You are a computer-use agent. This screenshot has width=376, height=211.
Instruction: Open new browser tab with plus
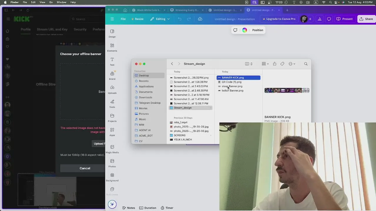pyautogui.click(x=287, y=10)
